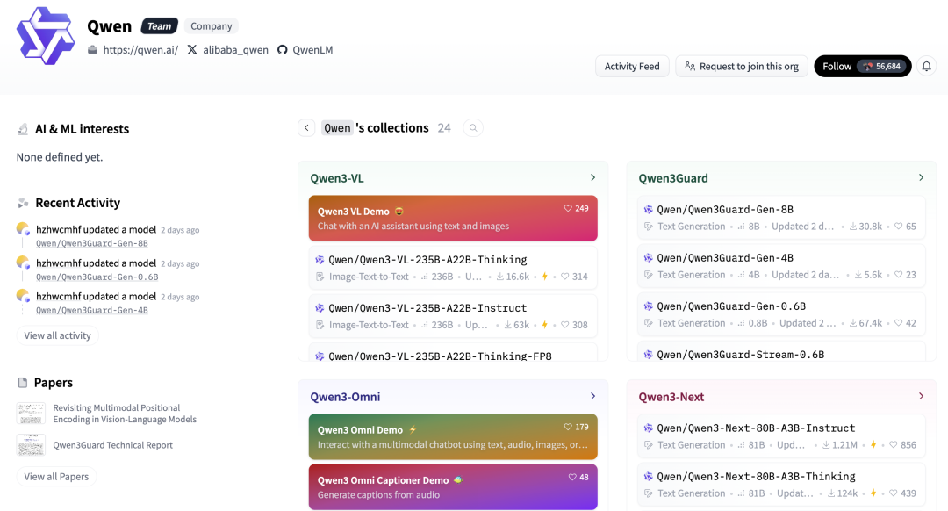This screenshot has width=948, height=511.
Task: Click the Team badge next to Qwen
Action: click(x=159, y=26)
